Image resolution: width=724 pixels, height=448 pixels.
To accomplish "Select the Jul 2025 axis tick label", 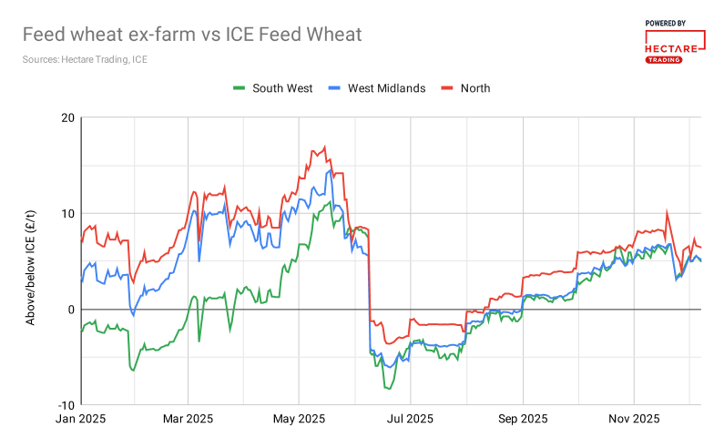I will click(410, 419).
